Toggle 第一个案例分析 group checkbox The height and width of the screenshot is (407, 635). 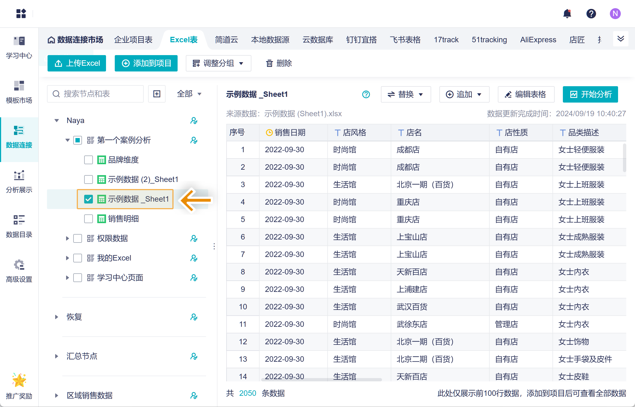[x=78, y=140]
